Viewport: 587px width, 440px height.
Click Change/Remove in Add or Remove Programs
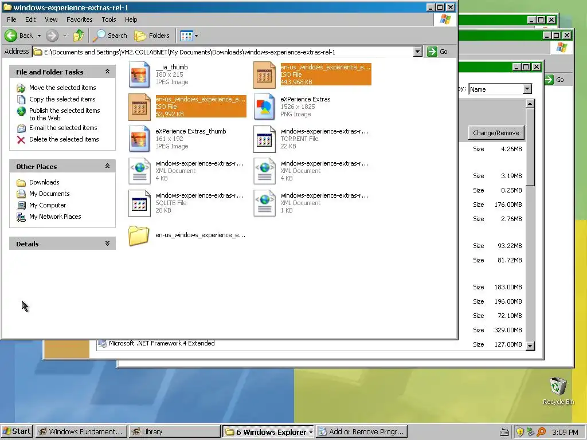pos(496,133)
